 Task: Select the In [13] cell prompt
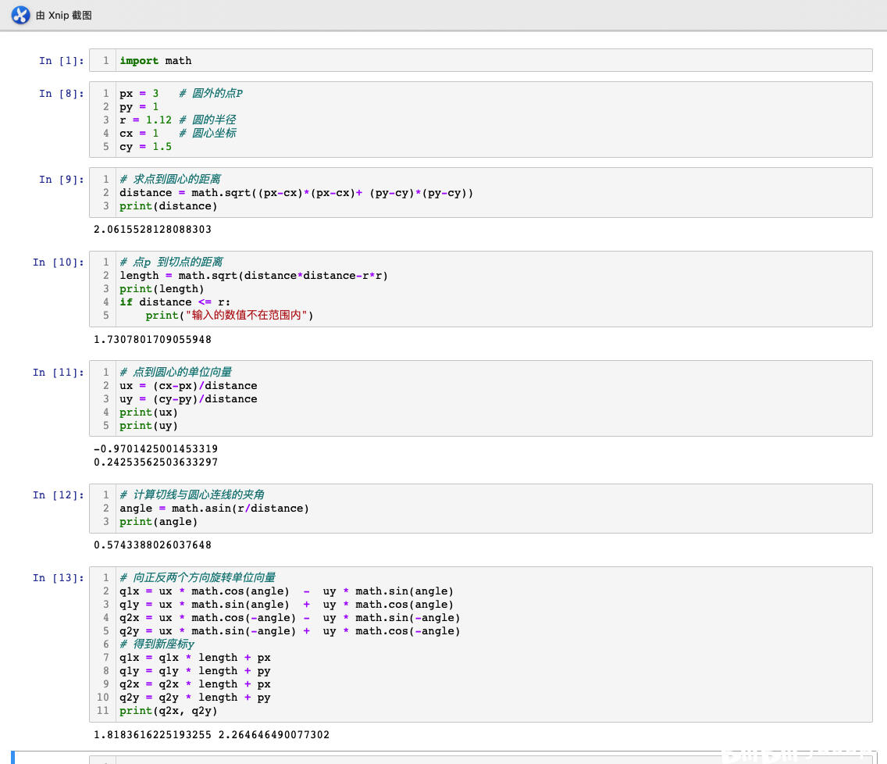point(59,578)
